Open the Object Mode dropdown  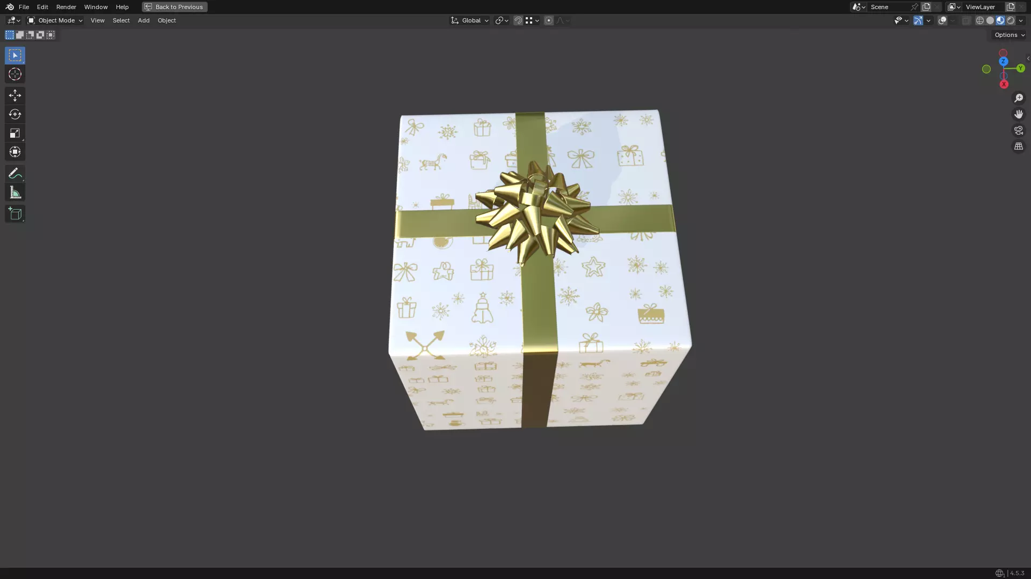pyautogui.click(x=55, y=20)
